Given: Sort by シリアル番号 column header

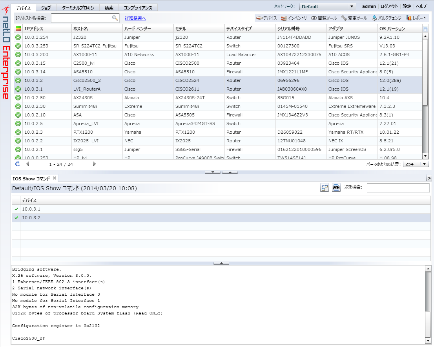Looking at the screenshot, I should coord(301,29).
